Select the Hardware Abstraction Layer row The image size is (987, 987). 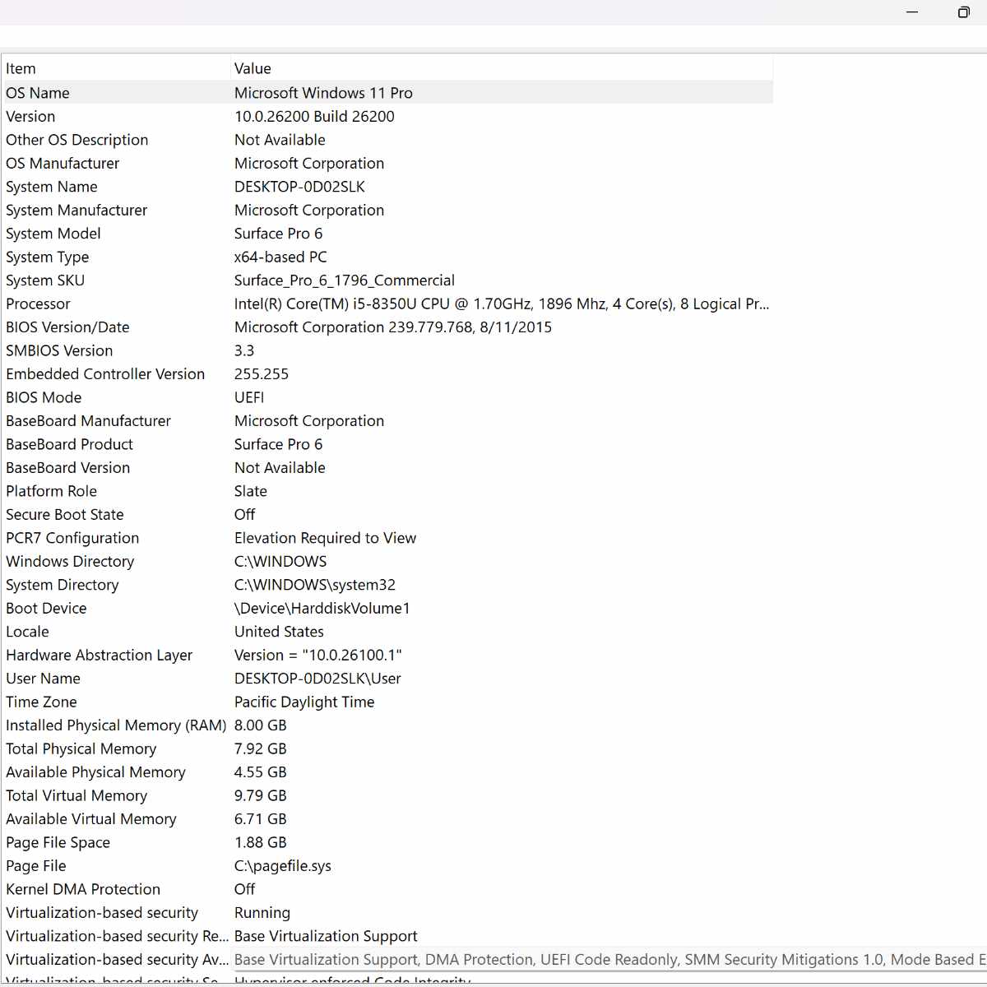[x=387, y=656]
